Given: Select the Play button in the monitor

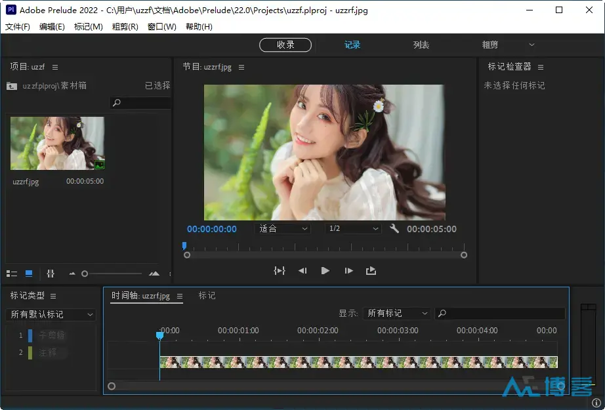Looking at the screenshot, I should [x=325, y=270].
